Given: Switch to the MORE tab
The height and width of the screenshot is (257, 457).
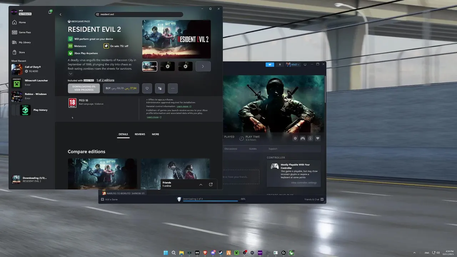Looking at the screenshot, I should (155, 134).
